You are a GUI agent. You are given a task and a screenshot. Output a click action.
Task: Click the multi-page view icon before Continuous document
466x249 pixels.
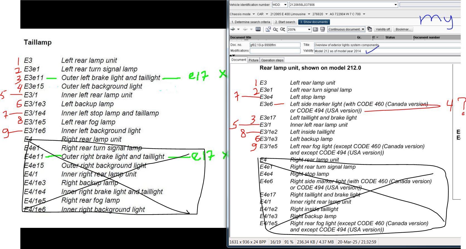(322, 29)
